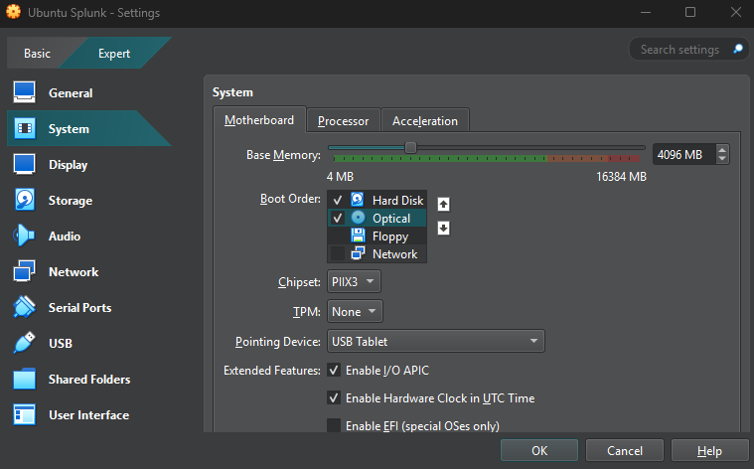This screenshot has height=469, width=754.
Task: Switch to the Processor tab
Action: pos(343,121)
